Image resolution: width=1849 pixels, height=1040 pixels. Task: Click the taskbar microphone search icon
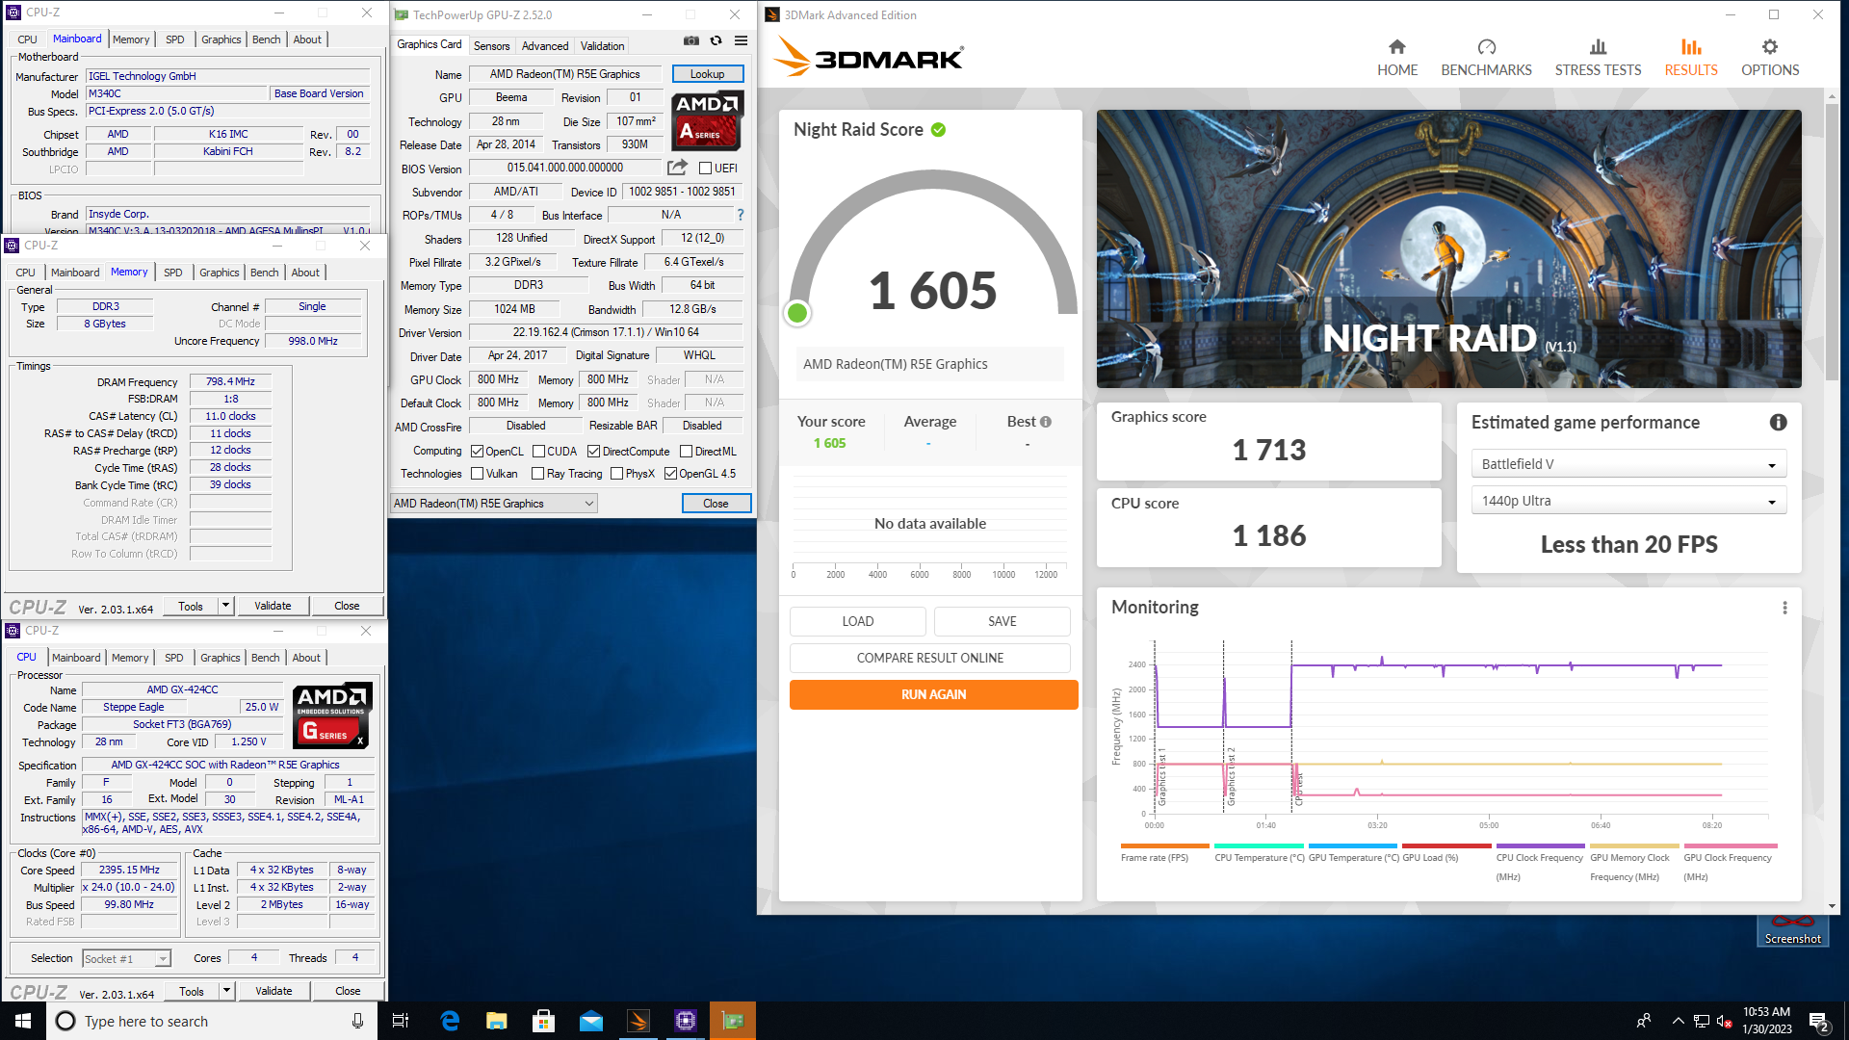point(357,1021)
